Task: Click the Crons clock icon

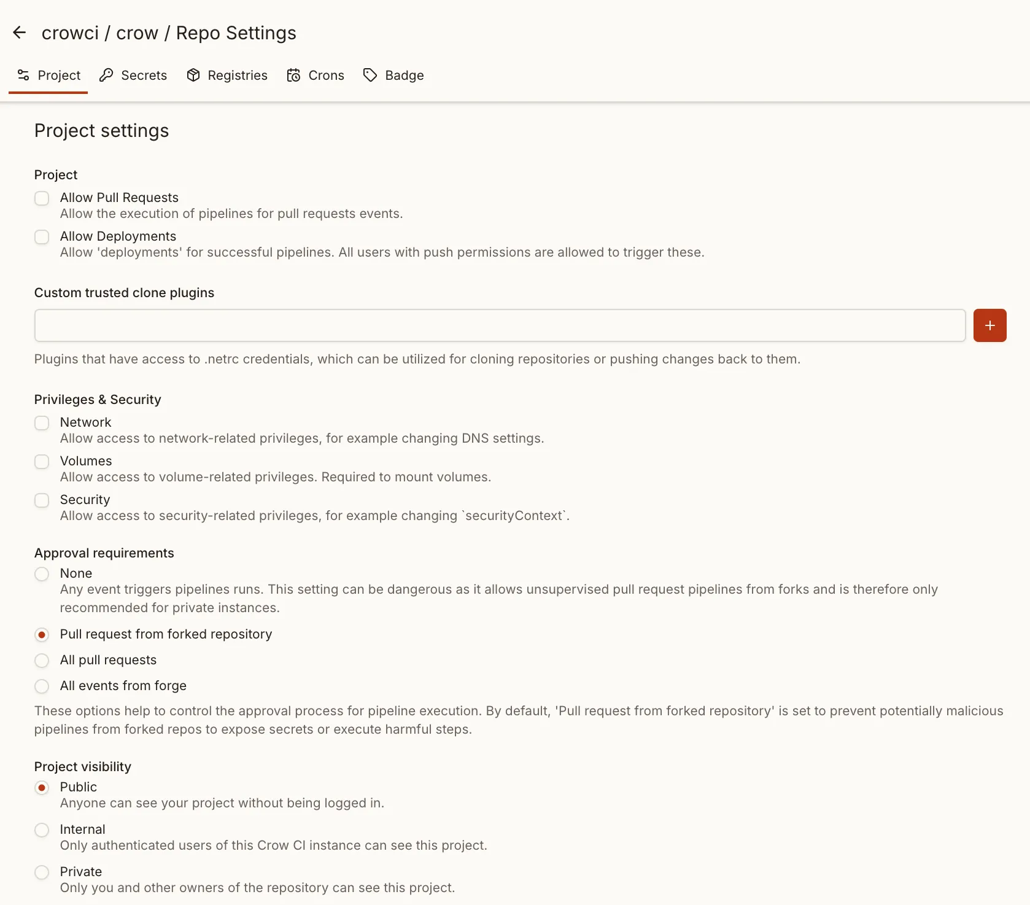Action: 293,75
